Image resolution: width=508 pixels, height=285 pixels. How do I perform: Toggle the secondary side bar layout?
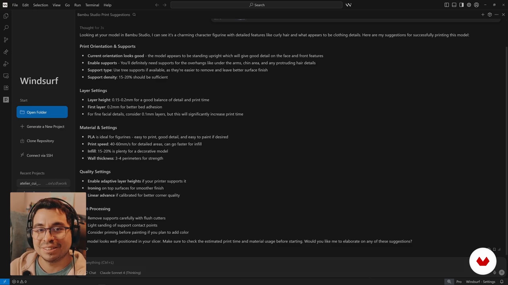[461, 5]
